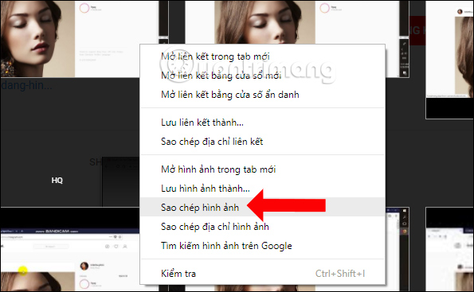Open the top-right partial portrait thumbnail
Image resolution: width=474 pixels, height=292 pixels.
click(450, 59)
